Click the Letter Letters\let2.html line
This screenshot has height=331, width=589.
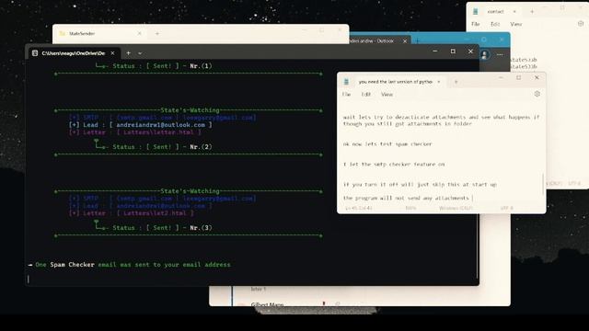pyautogui.click(x=132, y=213)
